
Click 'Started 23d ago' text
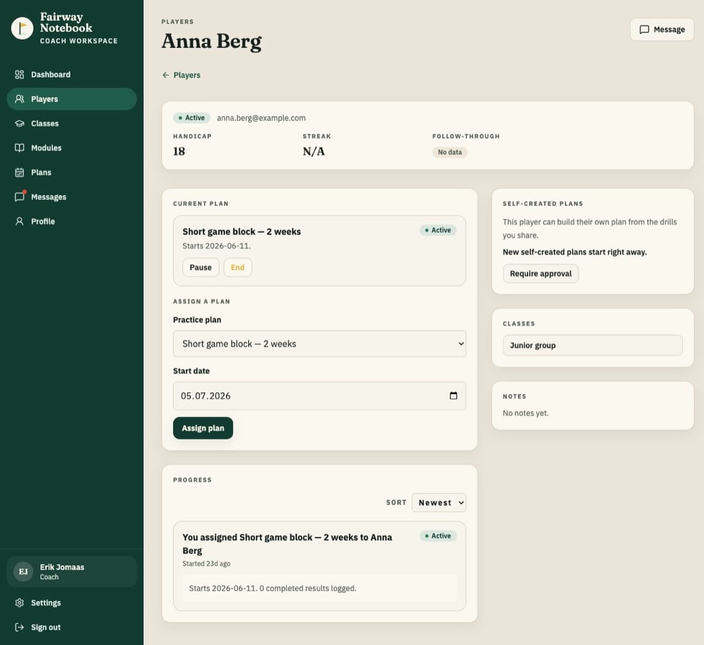(207, 563)
